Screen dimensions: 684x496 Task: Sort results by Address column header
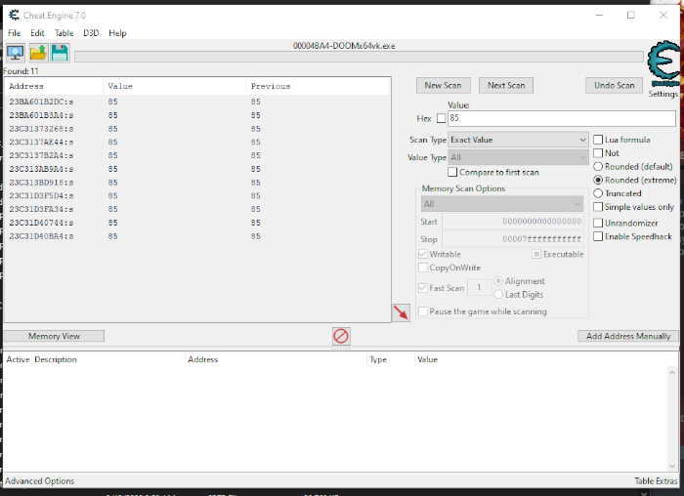click(54, 86)
